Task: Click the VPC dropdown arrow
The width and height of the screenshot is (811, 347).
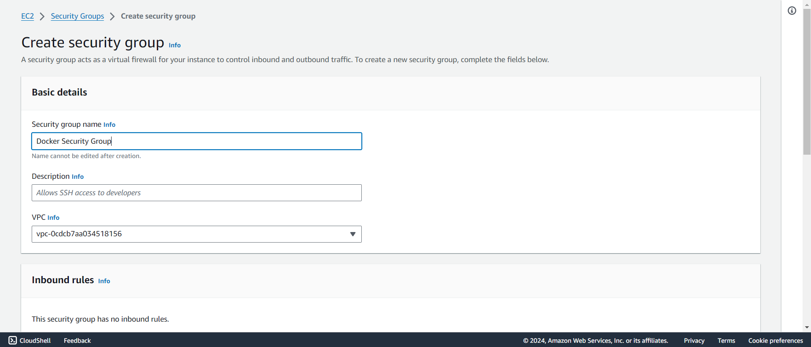Action: point(352,234)
